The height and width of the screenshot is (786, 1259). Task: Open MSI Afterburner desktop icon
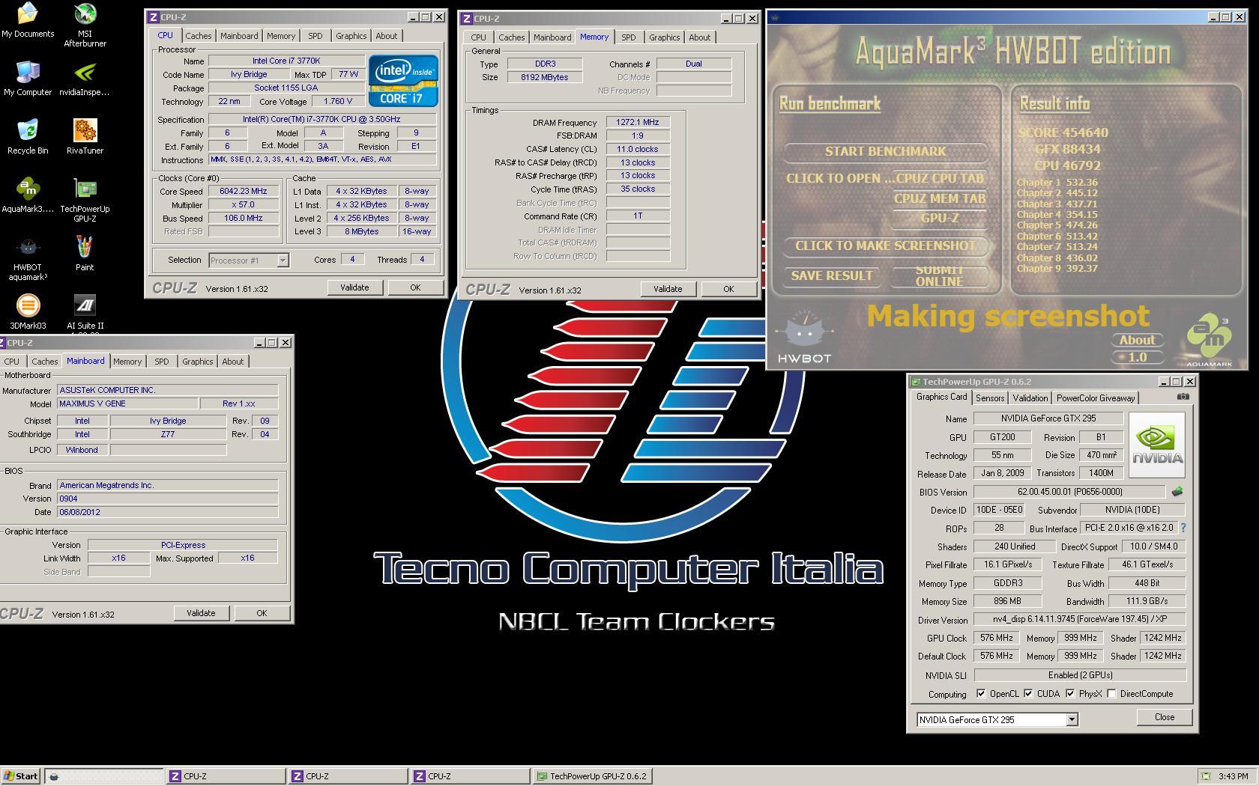tap(85, 25)
